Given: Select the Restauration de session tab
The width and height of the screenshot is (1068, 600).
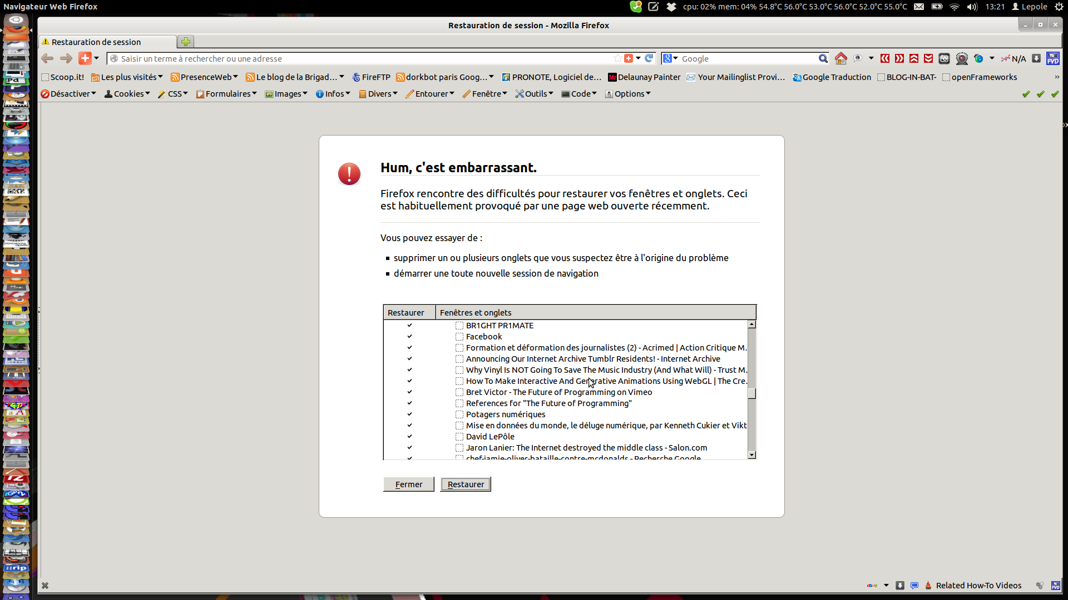Looking at the screenshot, I should (96, 42).
